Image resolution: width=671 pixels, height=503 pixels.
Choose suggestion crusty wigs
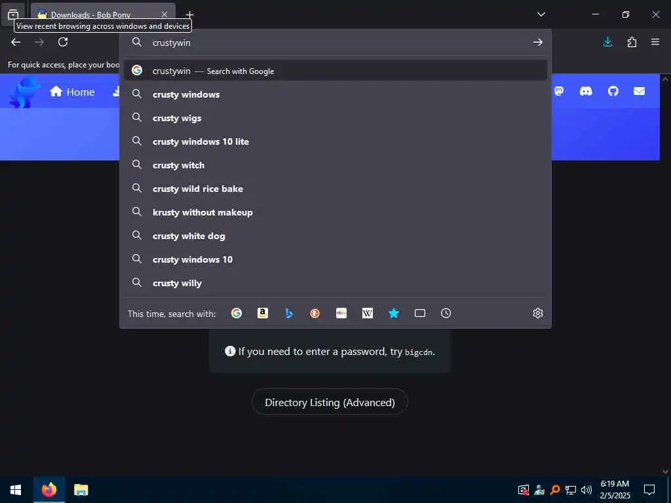(x=335, y=118)
